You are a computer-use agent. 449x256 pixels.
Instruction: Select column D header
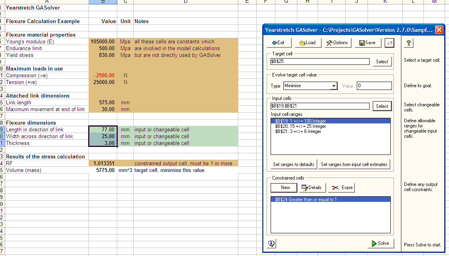(x=186, y=2)
